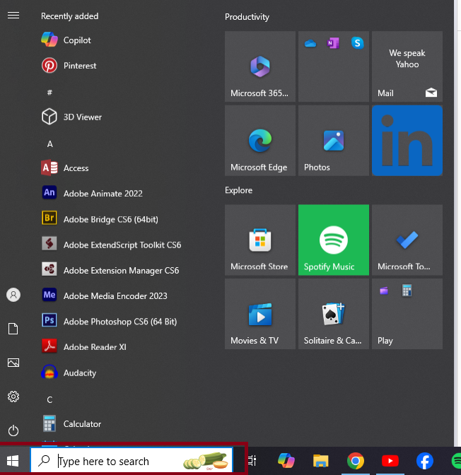Click the '#' letter header
461x475 pixels.
pos(49,93)
